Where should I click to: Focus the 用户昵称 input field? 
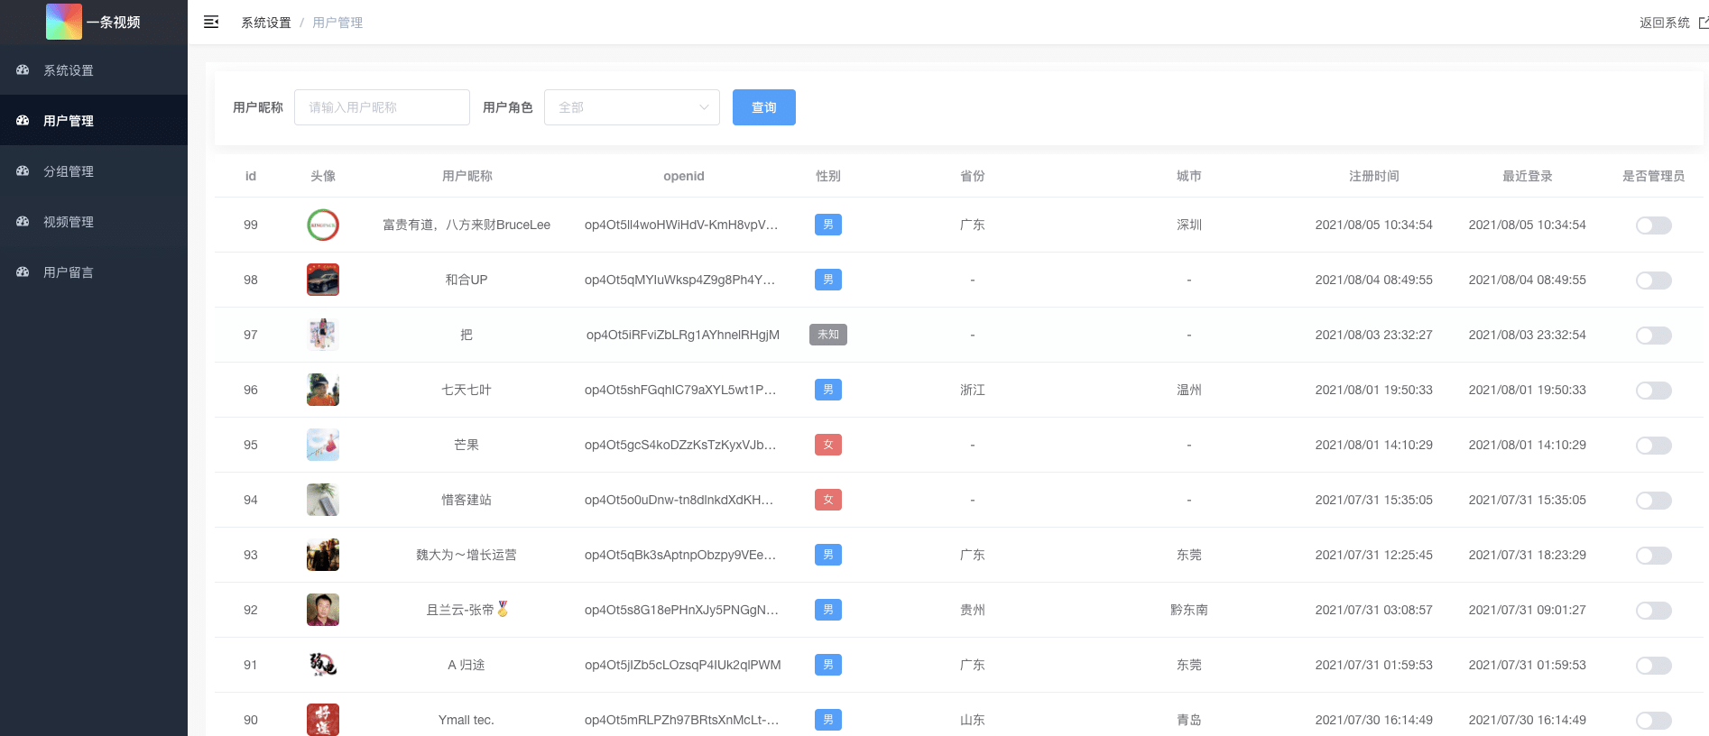(x=382, y=107)
